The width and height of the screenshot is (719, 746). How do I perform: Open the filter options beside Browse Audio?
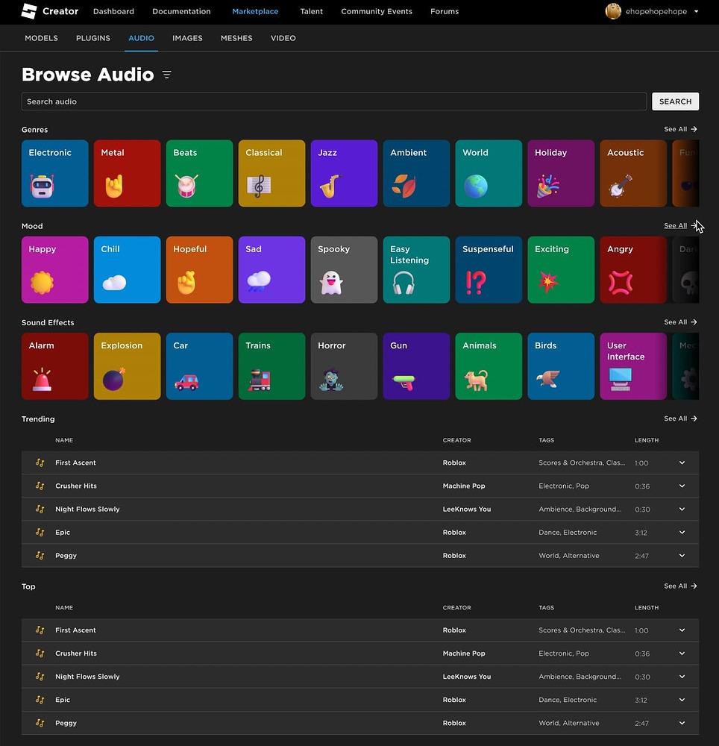[x=167, y=75]
